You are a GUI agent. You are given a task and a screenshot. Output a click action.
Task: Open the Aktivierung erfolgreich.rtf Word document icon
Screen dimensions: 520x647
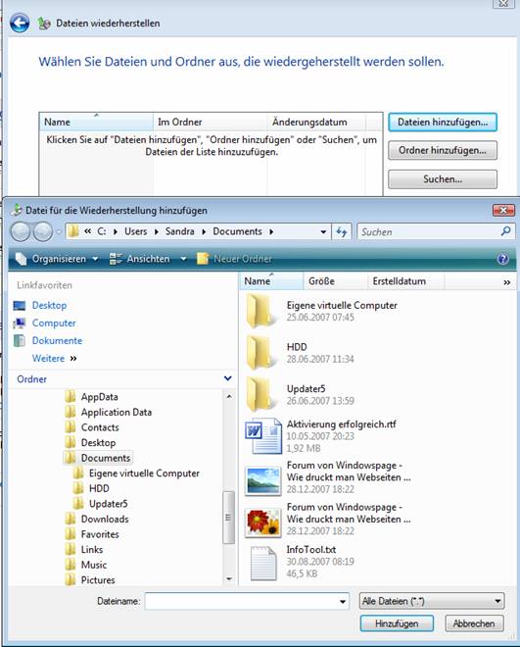pyautogui.click(x=262, y=435)
